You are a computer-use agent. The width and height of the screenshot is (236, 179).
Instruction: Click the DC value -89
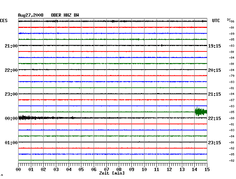click(232, 34)
